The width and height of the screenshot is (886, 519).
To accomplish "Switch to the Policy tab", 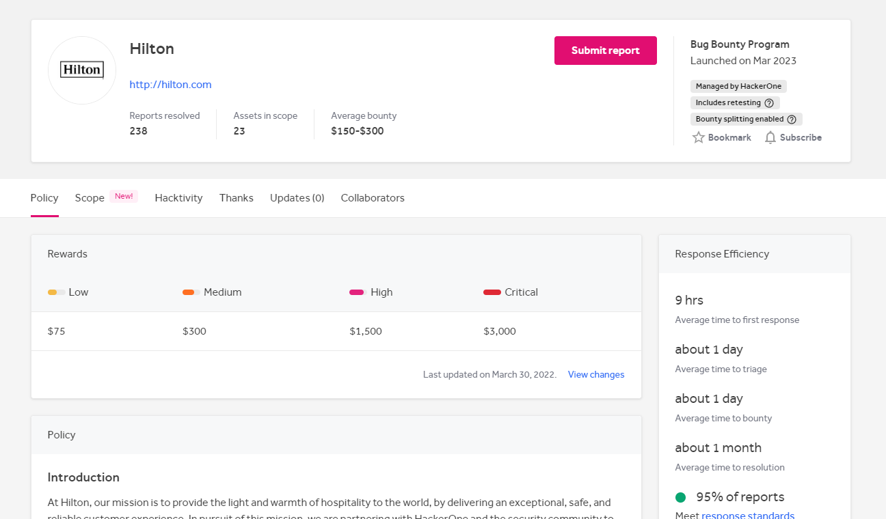I will click(44, 198).
